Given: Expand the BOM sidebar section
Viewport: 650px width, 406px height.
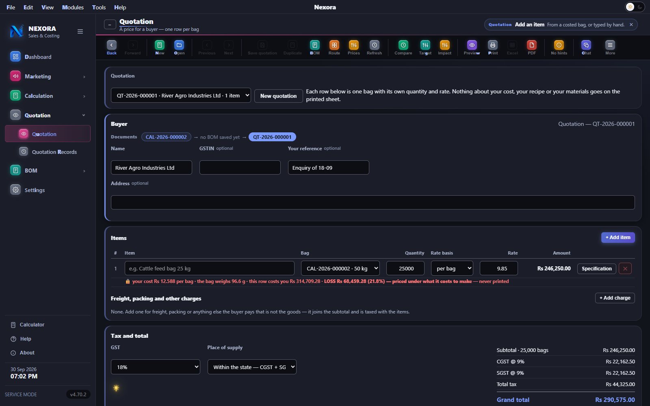Looking at the screenshot, I should coord(48,171).
